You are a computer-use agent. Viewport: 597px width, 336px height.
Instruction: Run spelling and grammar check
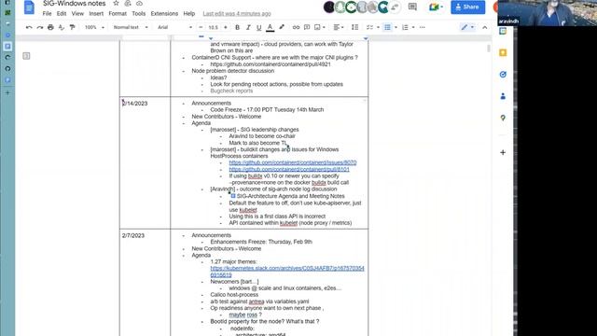pyautogui.click(x=62, y=27)
